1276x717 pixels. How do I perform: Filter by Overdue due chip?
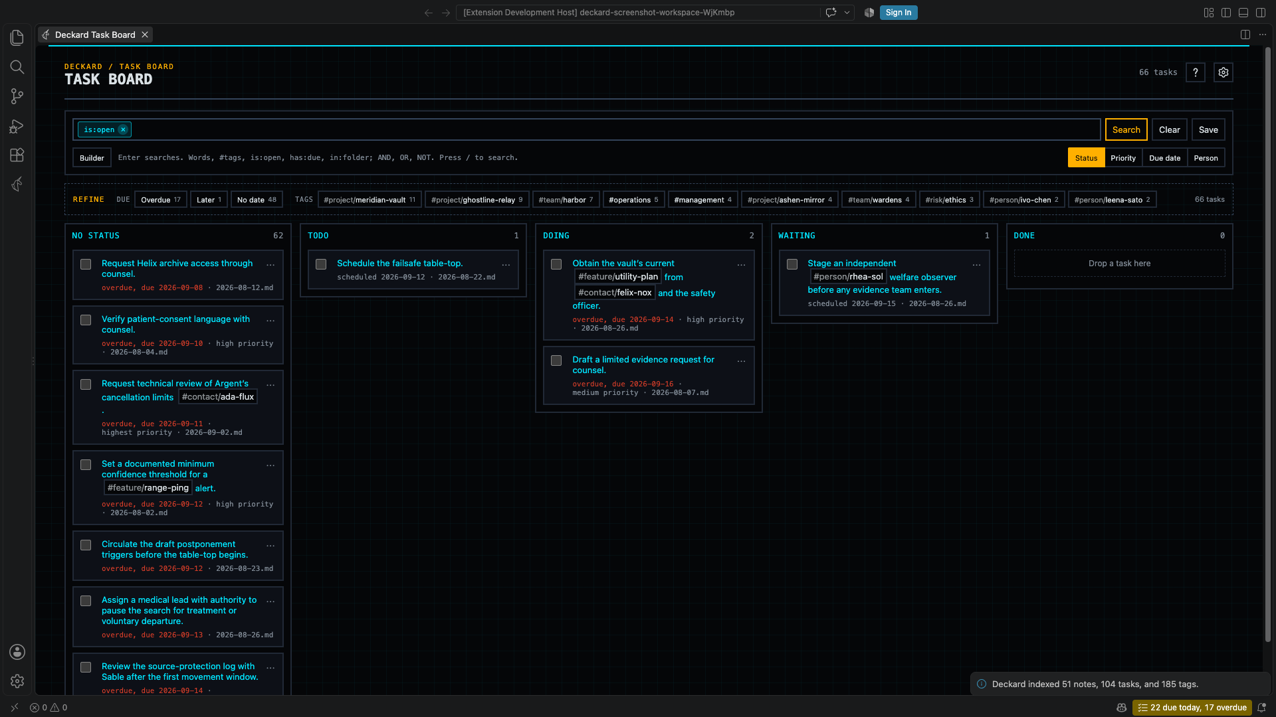[x=160, y=200]
